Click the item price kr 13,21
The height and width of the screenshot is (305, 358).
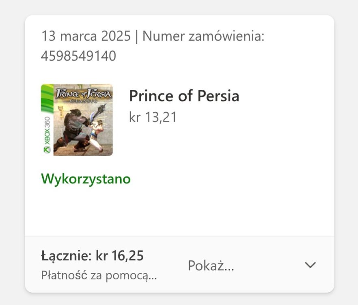pos(153,117)
